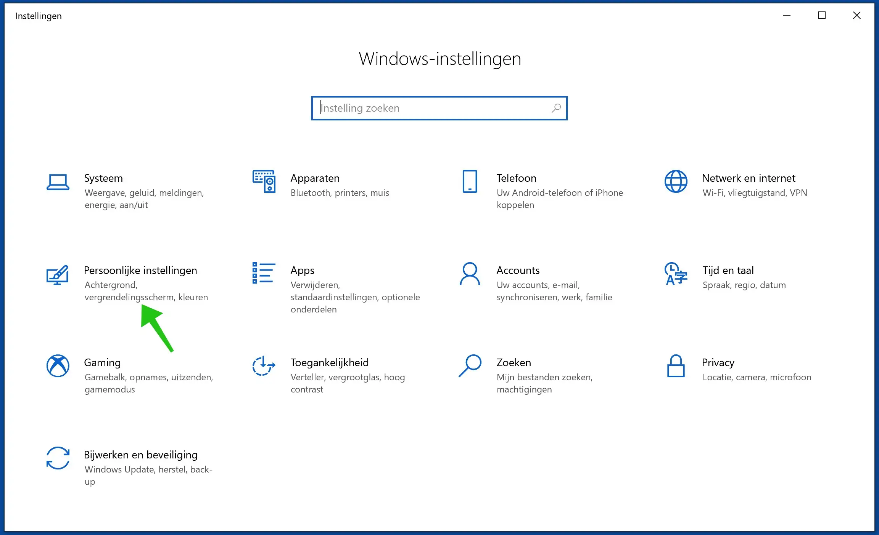Open the Systeem settings link
Screen dimensions: 879x535
103,178
